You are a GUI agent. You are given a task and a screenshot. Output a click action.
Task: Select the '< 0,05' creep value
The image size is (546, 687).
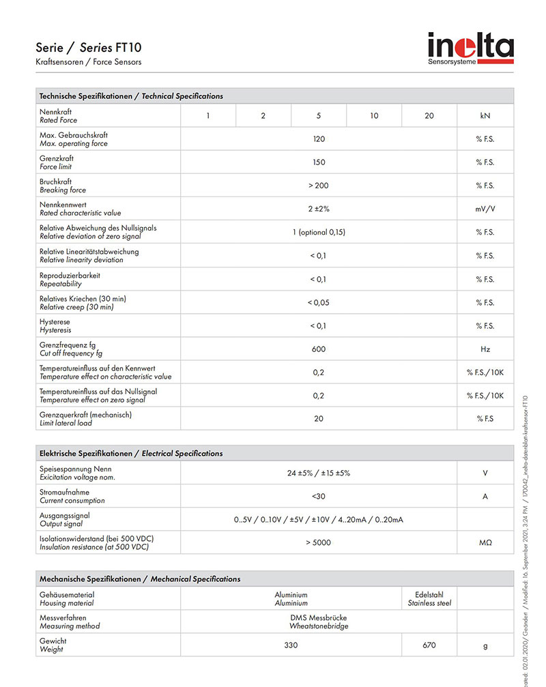[319, 302]
